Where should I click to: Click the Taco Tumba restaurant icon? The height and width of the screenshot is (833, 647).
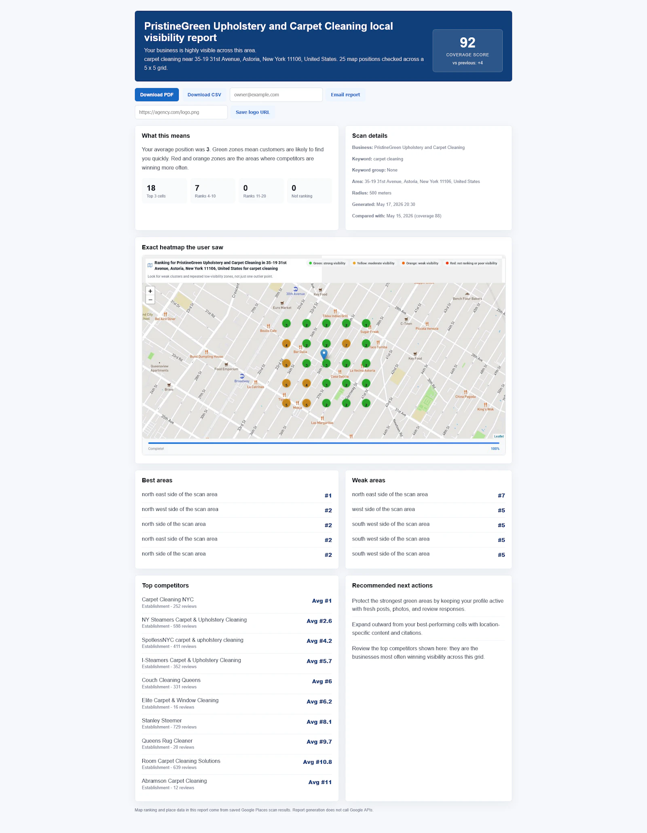(x=378, y=343)
